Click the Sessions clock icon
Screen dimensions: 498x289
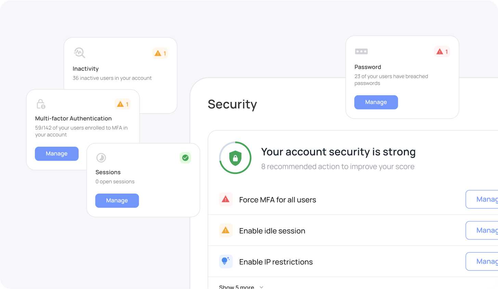(101, 158)
